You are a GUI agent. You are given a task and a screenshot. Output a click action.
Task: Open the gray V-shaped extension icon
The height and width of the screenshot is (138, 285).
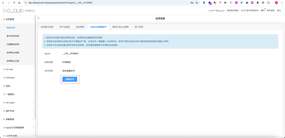pos(220,3)
